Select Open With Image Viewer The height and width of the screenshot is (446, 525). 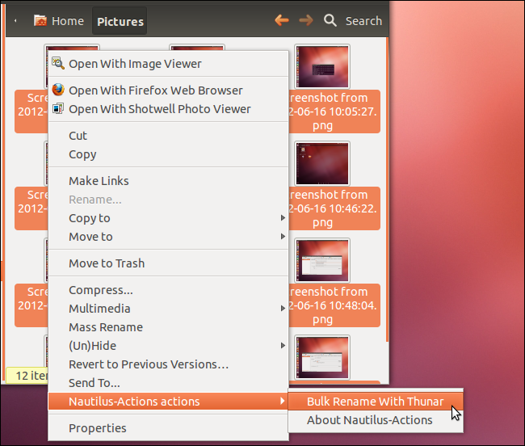[168, 64]
